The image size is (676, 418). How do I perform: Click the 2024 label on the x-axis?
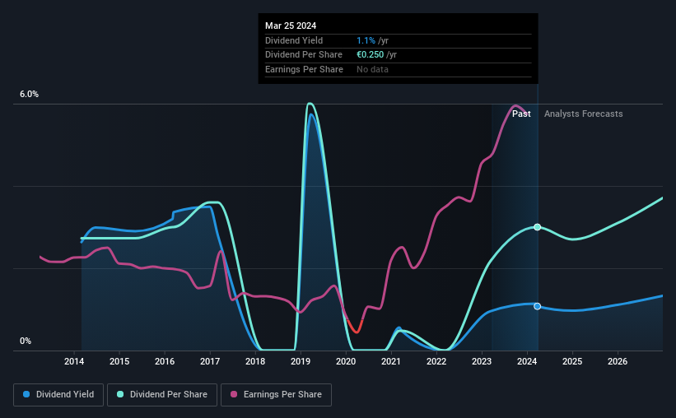coord(527,361)
